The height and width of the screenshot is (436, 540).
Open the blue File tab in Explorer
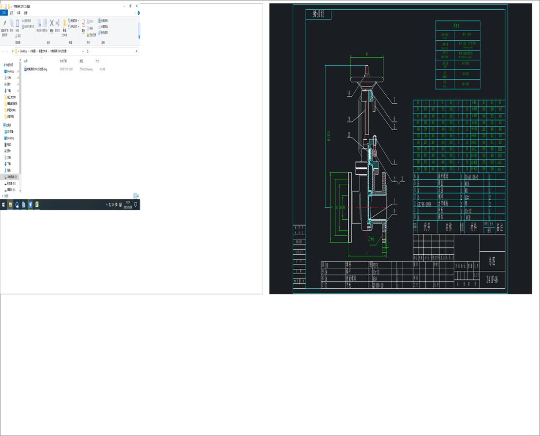[4, 13]
